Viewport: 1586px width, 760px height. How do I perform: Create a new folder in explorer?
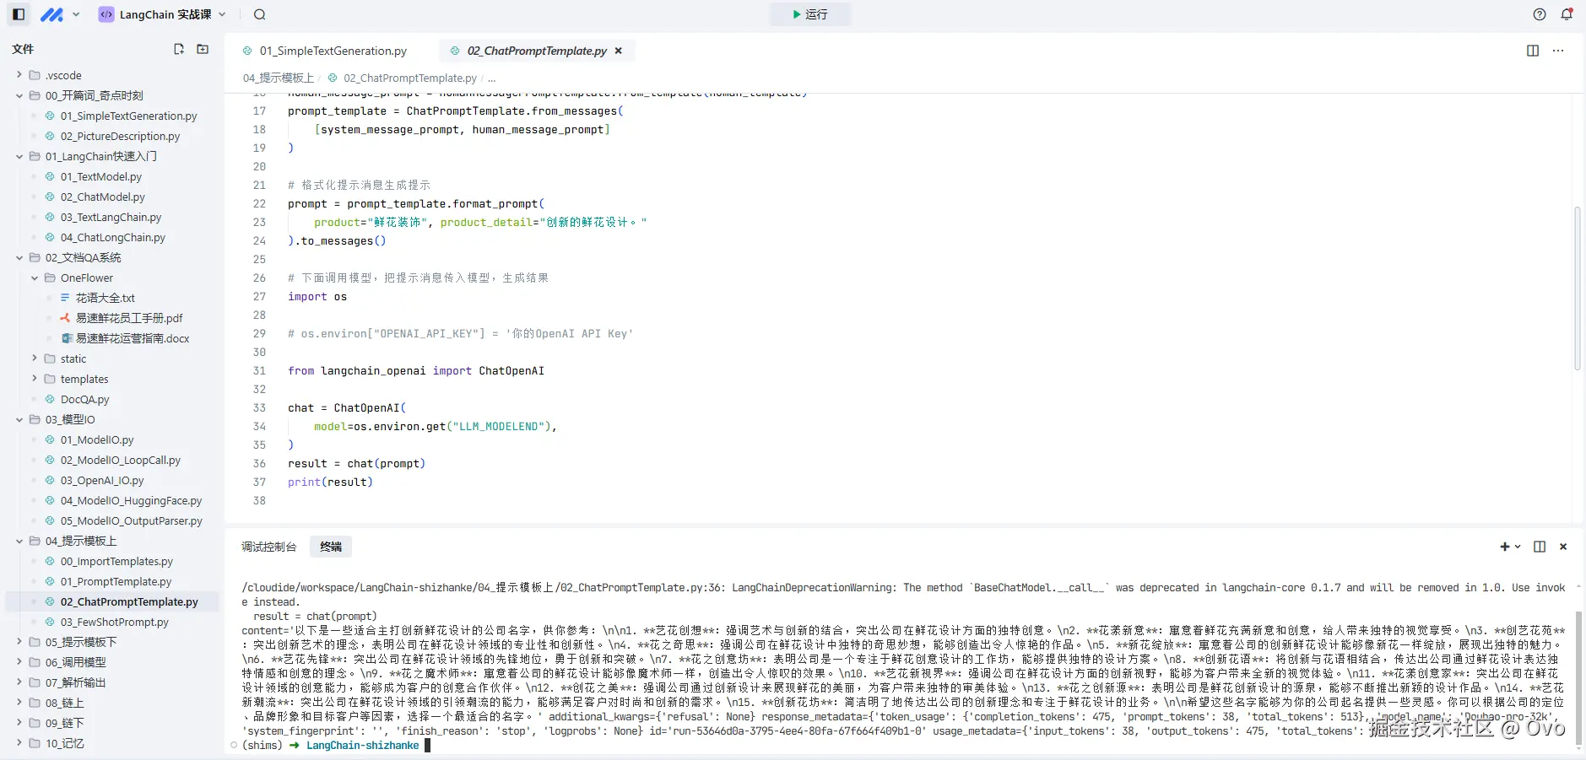click(203, 49)
